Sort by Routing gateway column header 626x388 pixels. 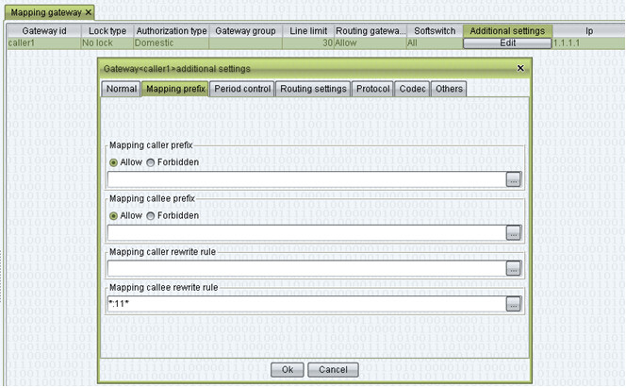tap(371, 31)
